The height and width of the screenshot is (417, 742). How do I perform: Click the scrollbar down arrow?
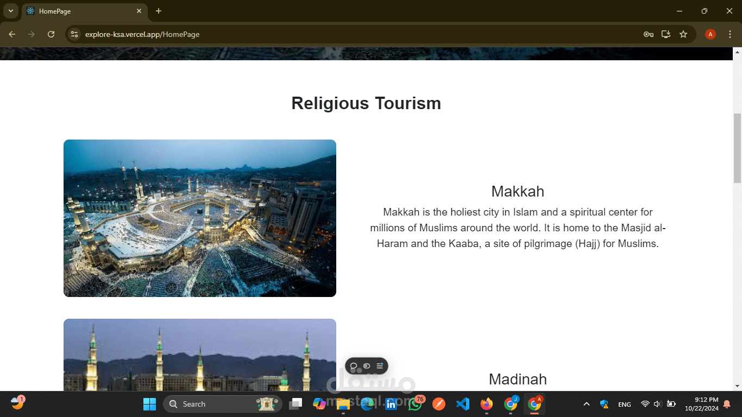(x=737, y=386)
